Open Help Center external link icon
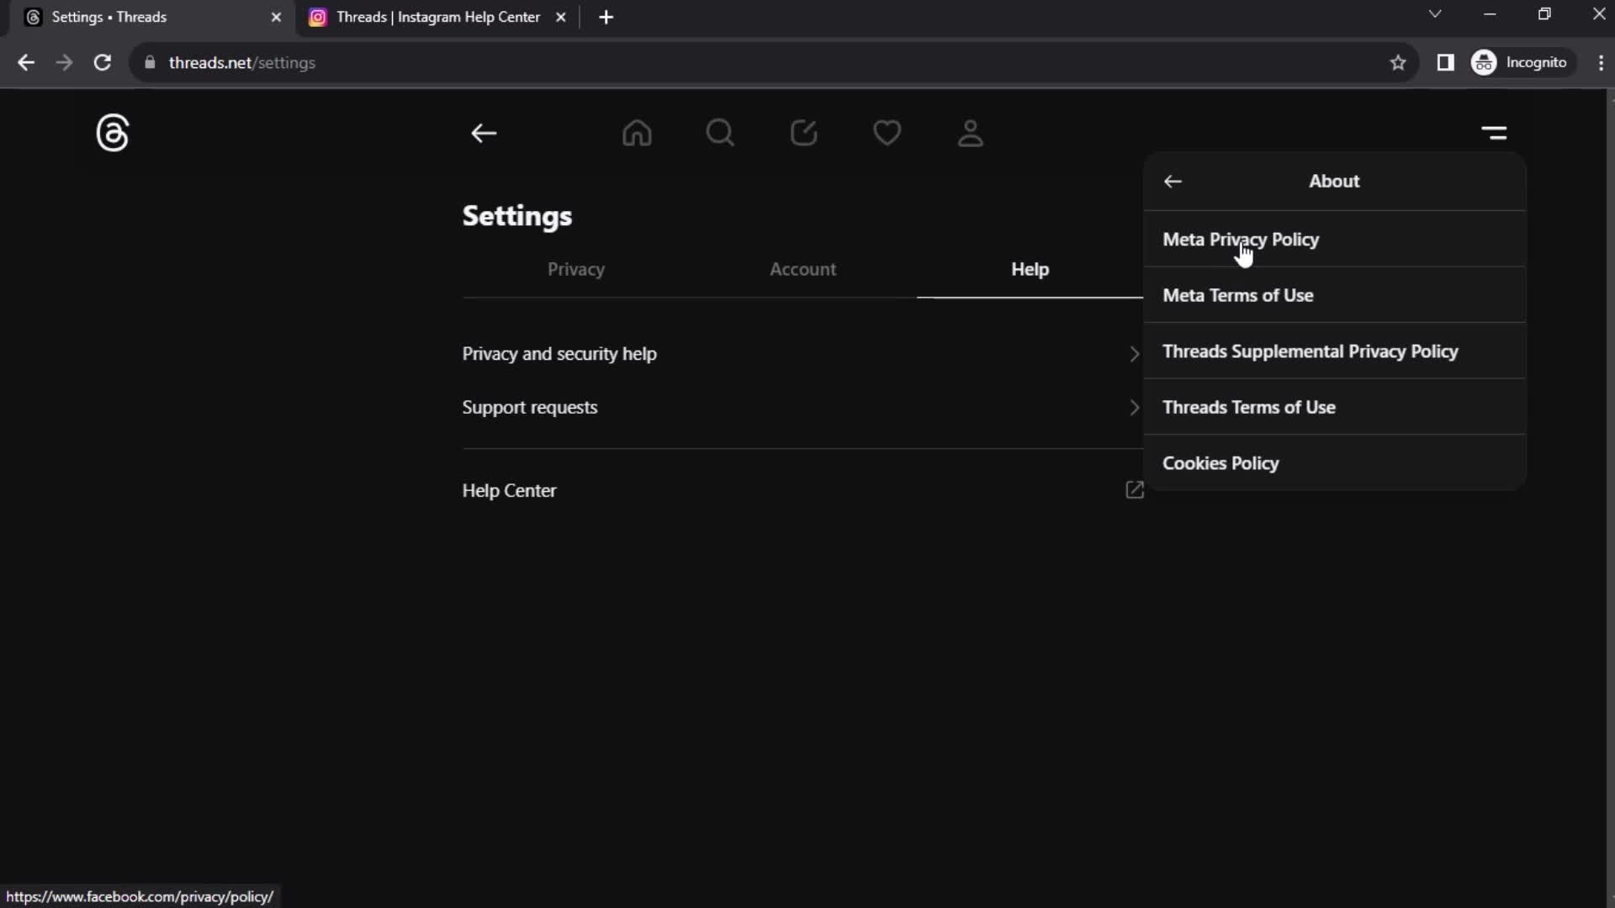Image resolution: width=1615 pixels, height=908 pixels. 1135,490
